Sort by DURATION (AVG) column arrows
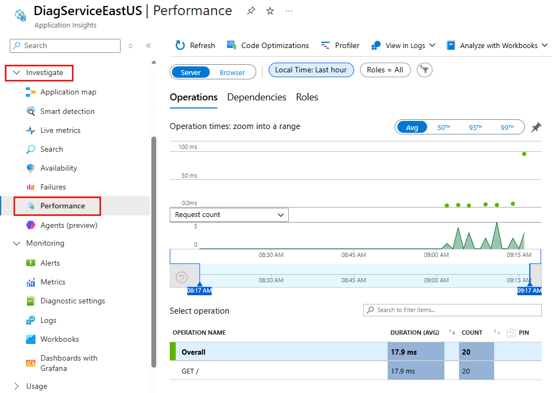Screen dimensions: 552x393 (452, 333)
